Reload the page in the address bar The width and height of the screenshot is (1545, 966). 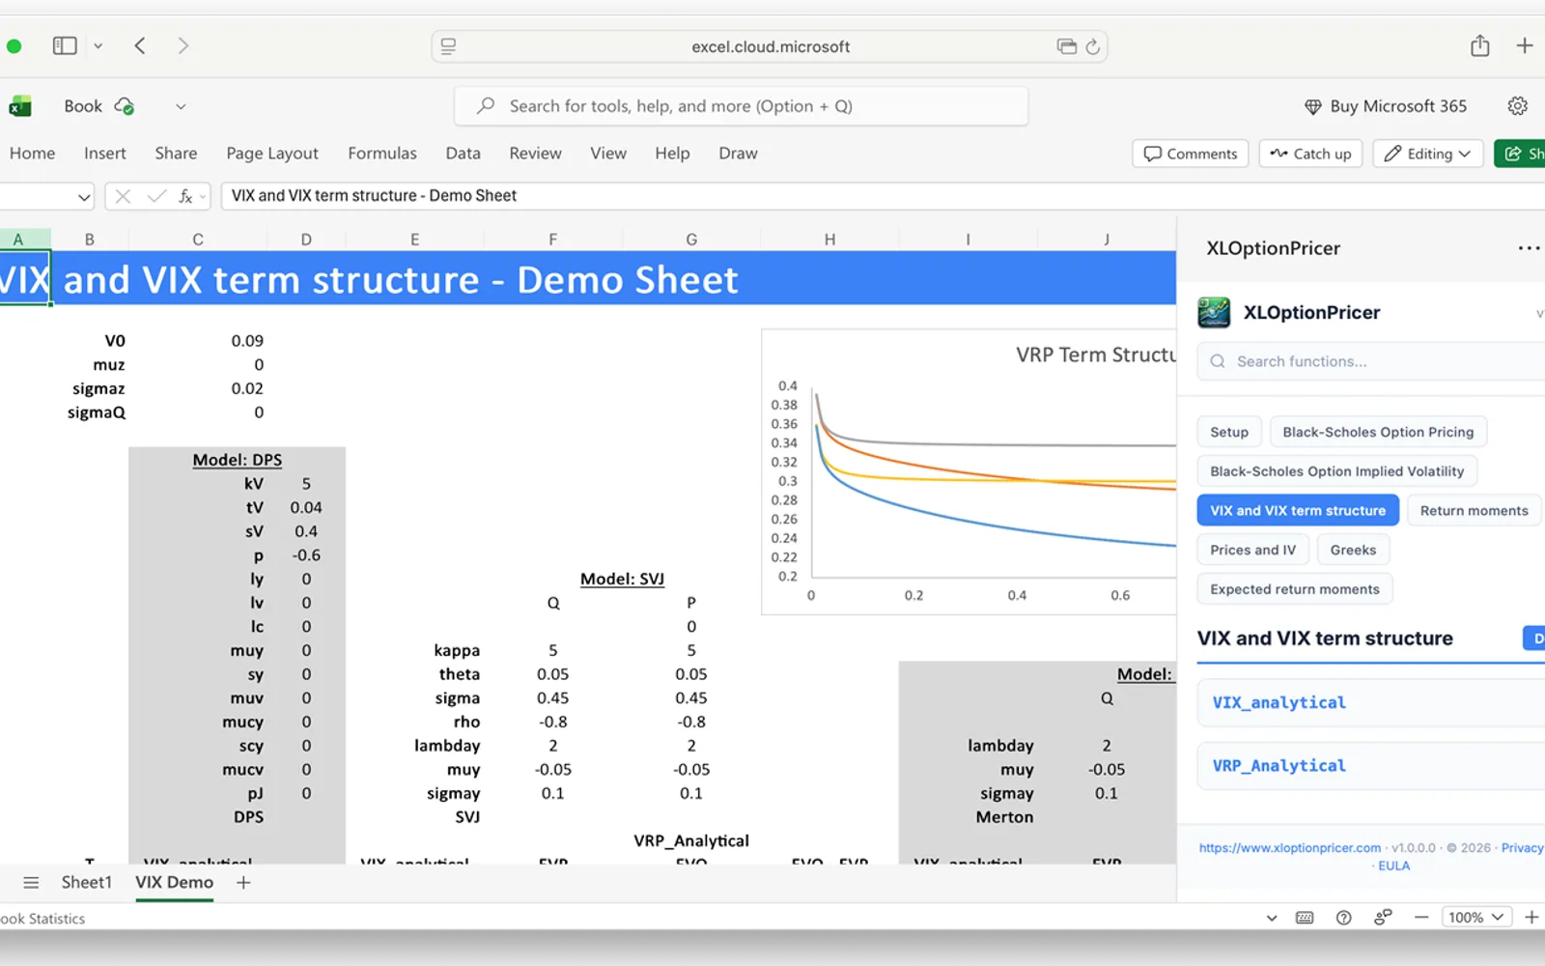(1093, 46)
